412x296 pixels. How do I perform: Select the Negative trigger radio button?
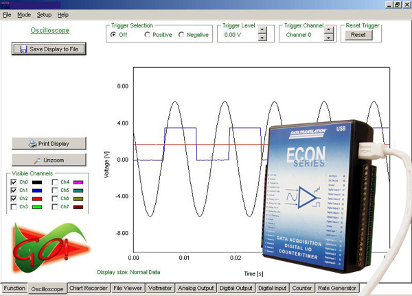point(181,34)
